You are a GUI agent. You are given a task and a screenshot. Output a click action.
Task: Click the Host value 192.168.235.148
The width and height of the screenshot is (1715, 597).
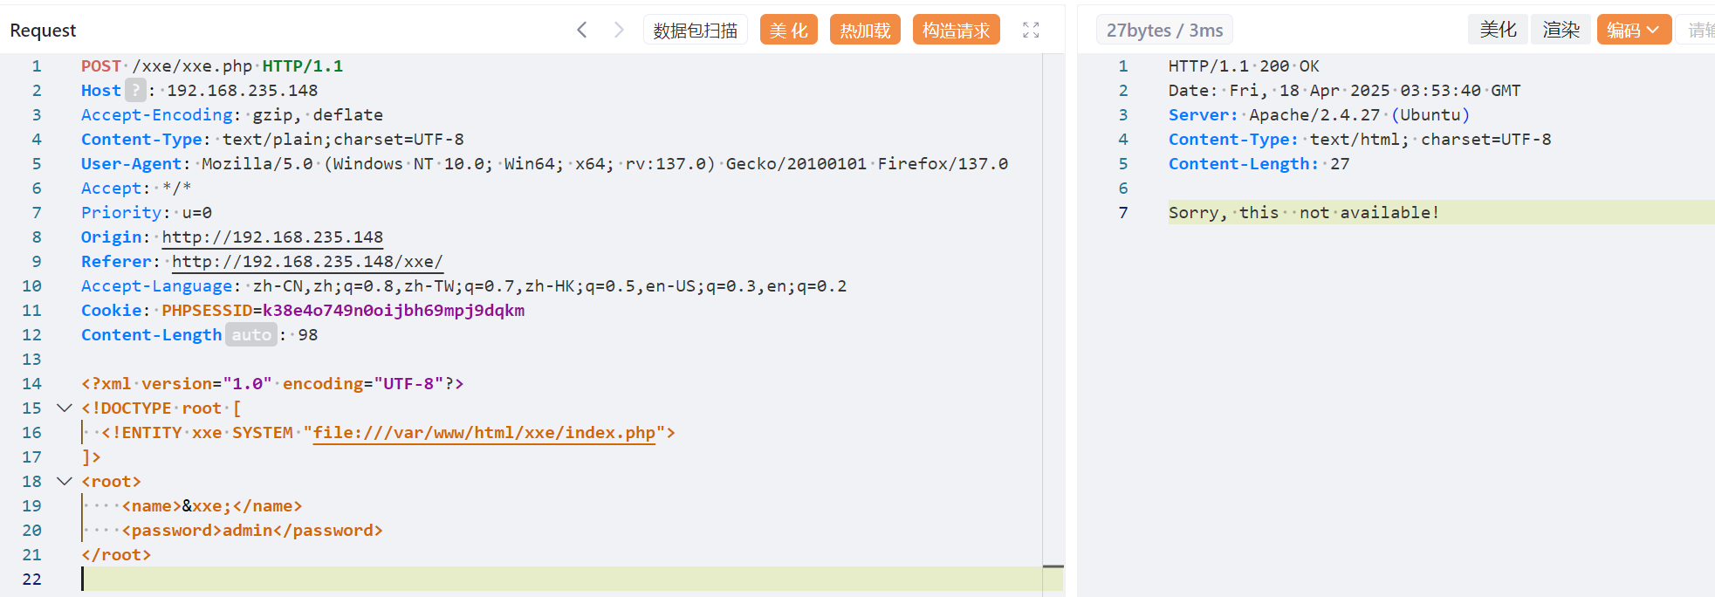pos(243,91)
